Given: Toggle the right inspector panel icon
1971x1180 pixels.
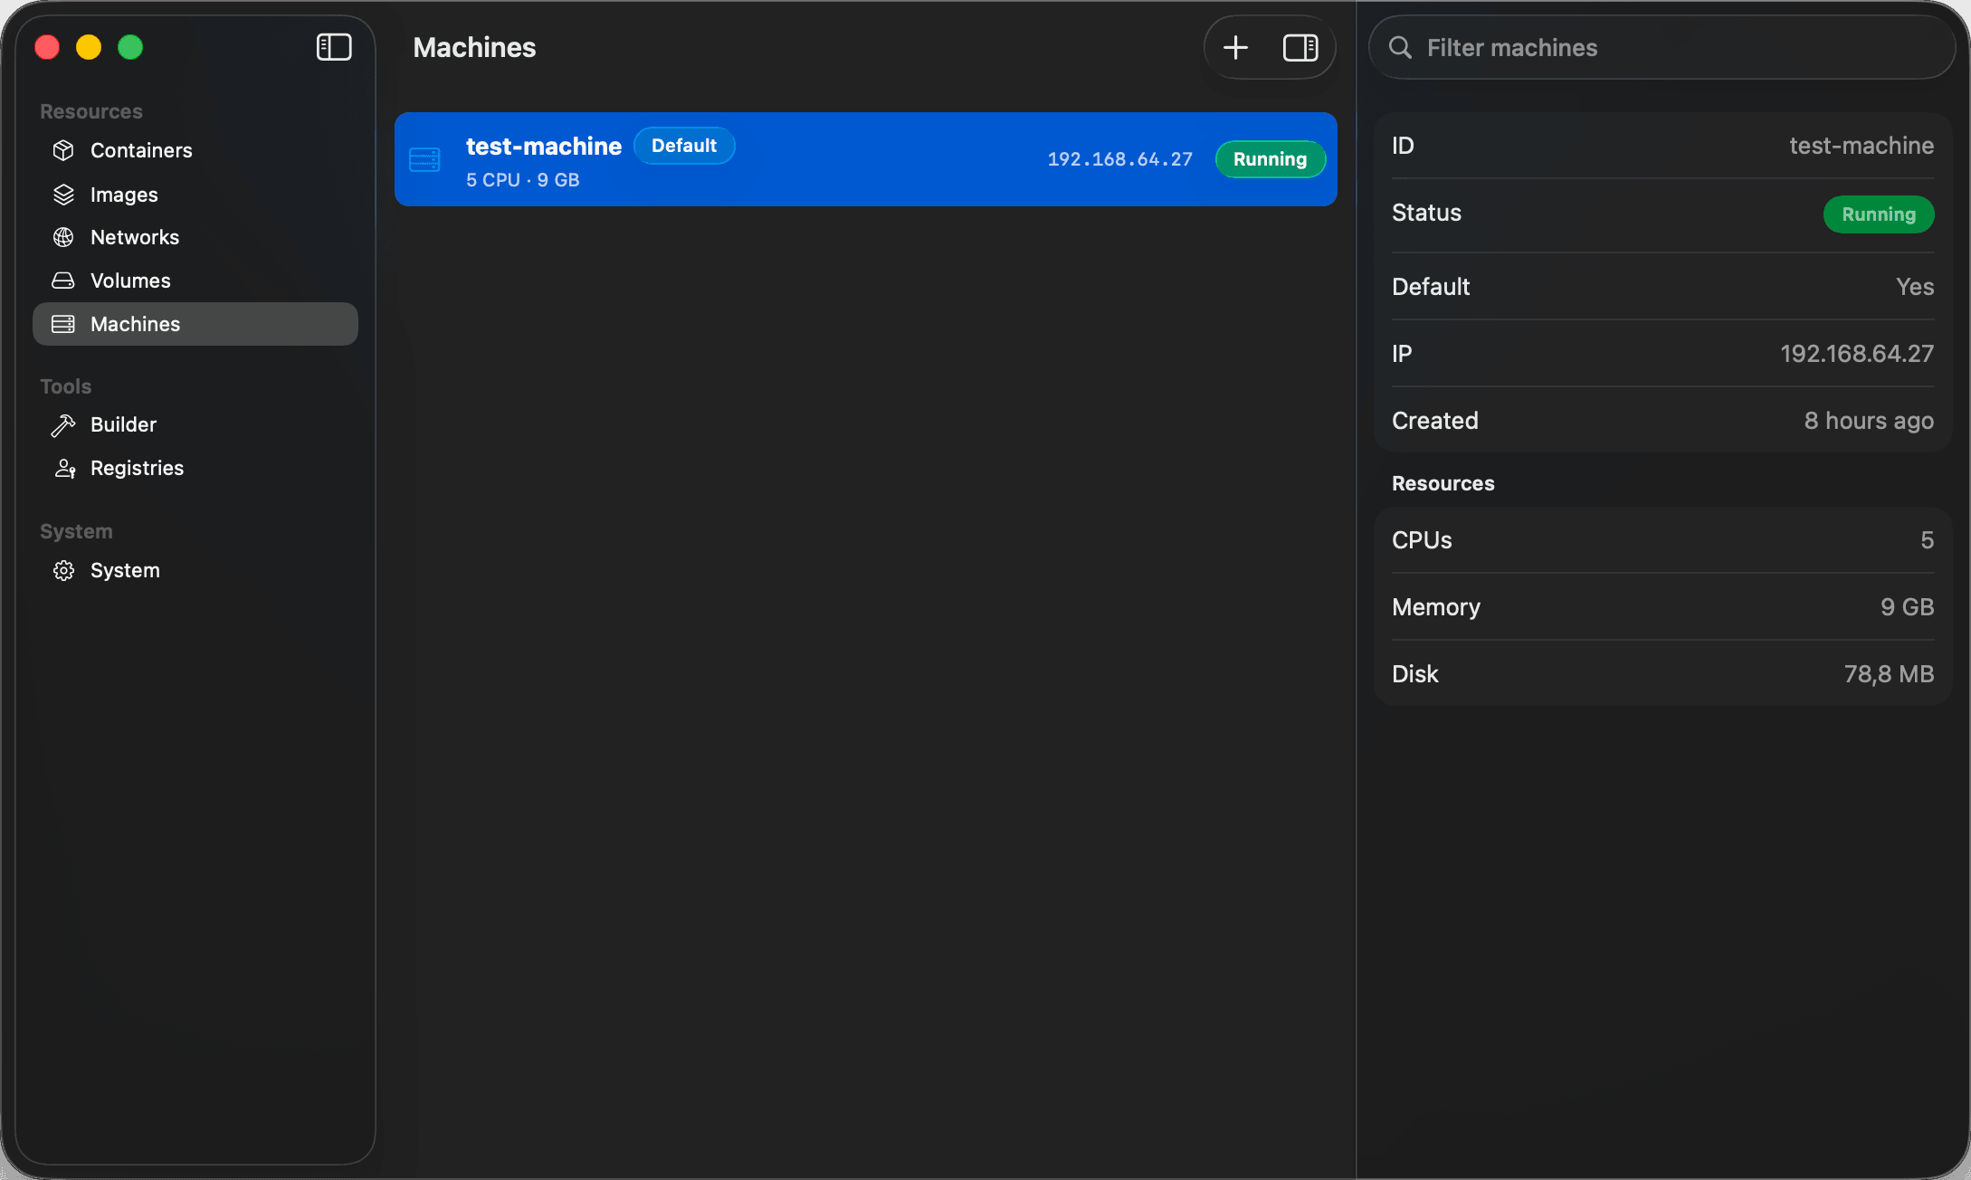Looking at the screenshot, I should pos(1300,47).
